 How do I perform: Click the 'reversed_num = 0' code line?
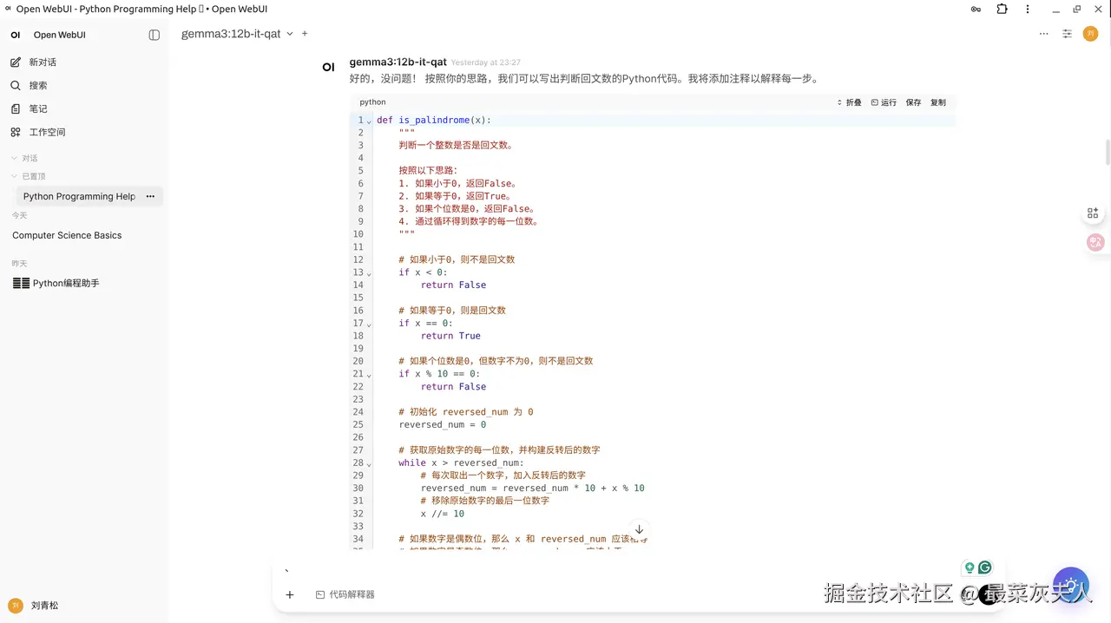point(443,424)
